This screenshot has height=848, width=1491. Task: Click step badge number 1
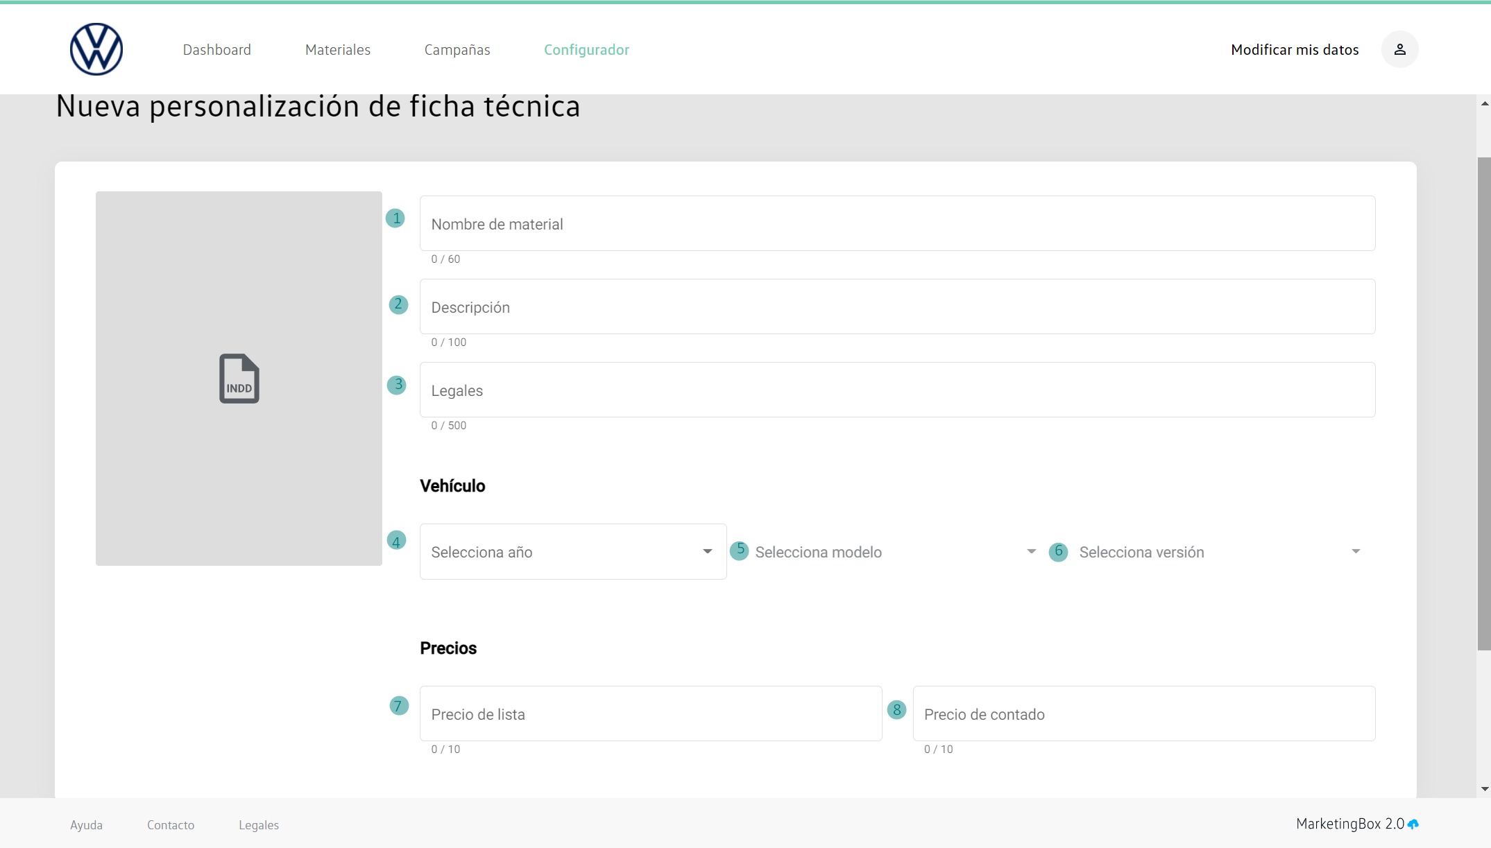pos(395,218)
